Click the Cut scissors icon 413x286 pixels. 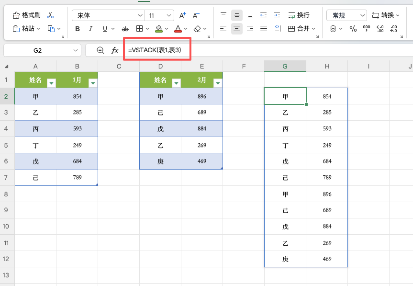[x=50, y=15]
